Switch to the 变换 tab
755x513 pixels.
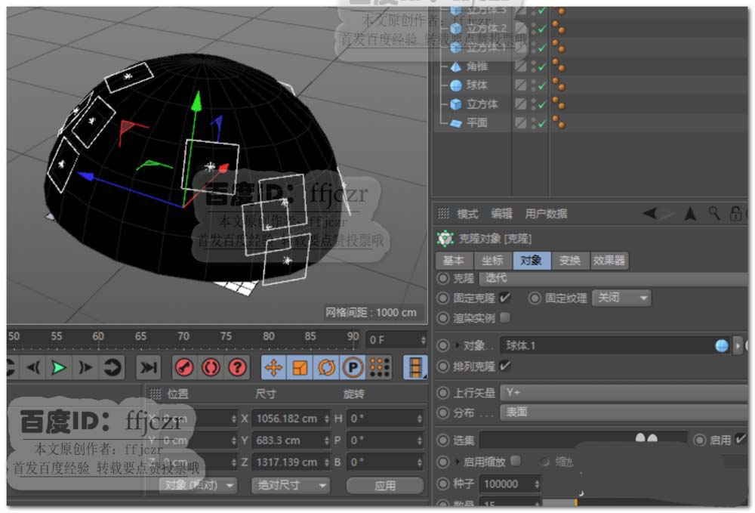(x=570, y=261)
